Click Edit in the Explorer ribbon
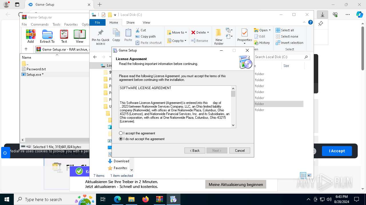Image resolution: width=366 pixels, height=205 pixels. coord(260,36)
